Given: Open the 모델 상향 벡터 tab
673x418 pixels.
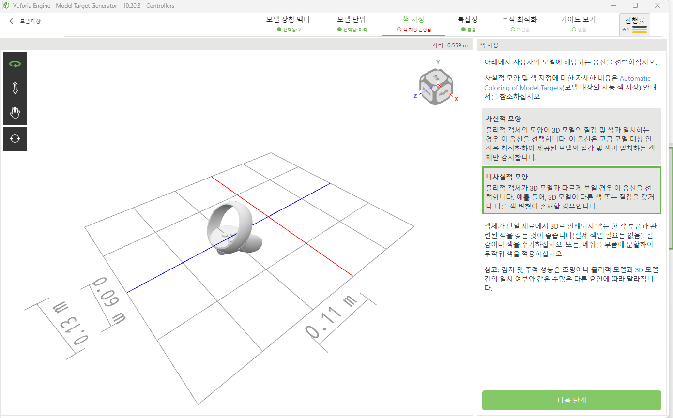Looking at the screenshot, I should 288,24.
